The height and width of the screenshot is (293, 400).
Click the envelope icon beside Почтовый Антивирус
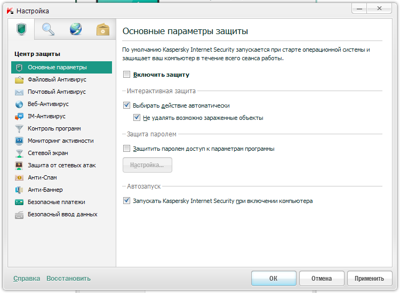[x=19, y=92]
